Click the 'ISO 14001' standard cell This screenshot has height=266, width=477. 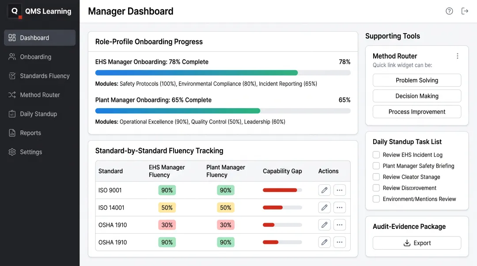(111, 208)
